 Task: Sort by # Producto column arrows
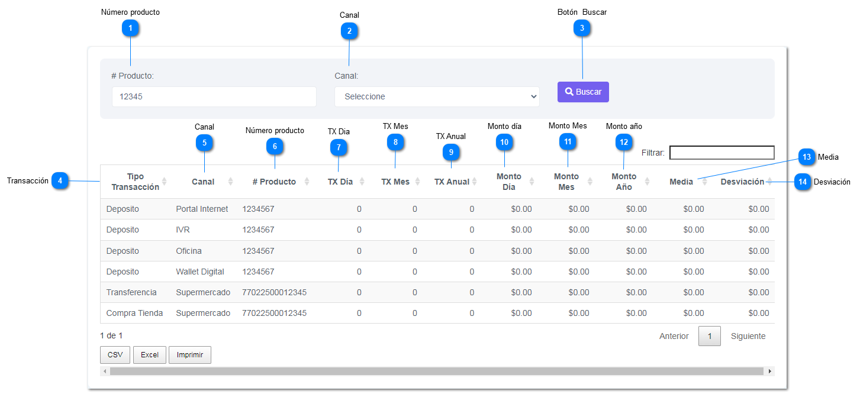click(307, 182)
